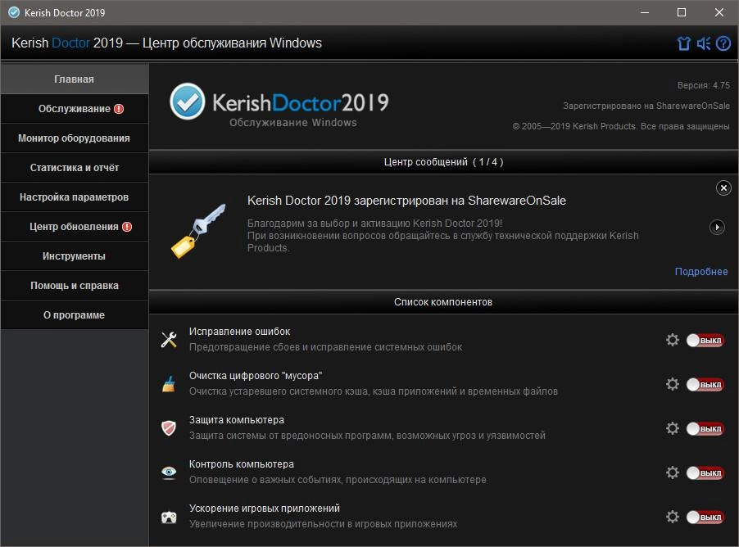Open the skin (shirt) icon in header
739x547 pixels.
[x=684, y=43]
